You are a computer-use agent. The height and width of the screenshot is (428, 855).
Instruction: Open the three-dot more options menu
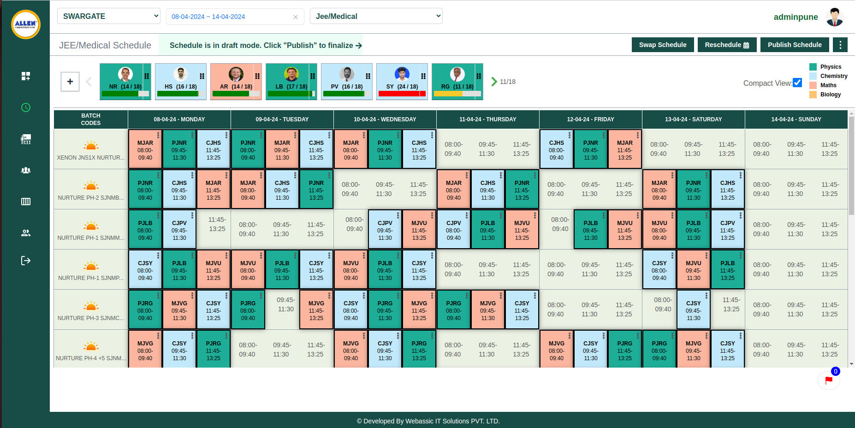840,45
